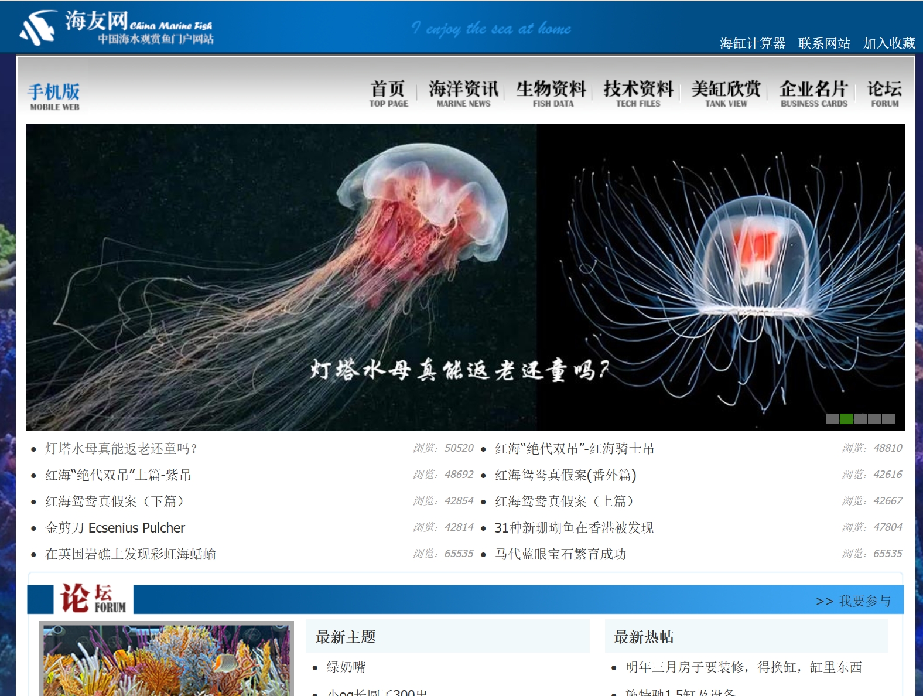The width and height of the screenshot is (923, 696).
Task: Switch to the 手机版 mobile web
Action: point(54,96)
